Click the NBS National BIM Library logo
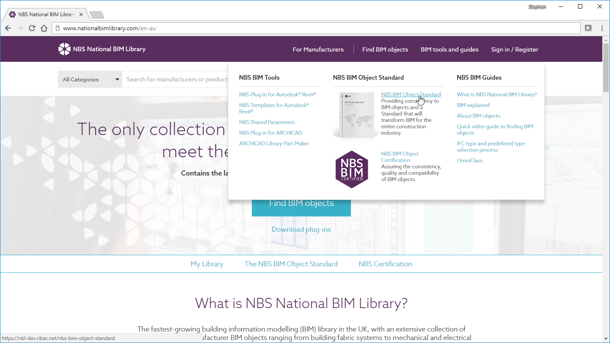This screenshot has height=343, width=610. [x=102, y=49]
